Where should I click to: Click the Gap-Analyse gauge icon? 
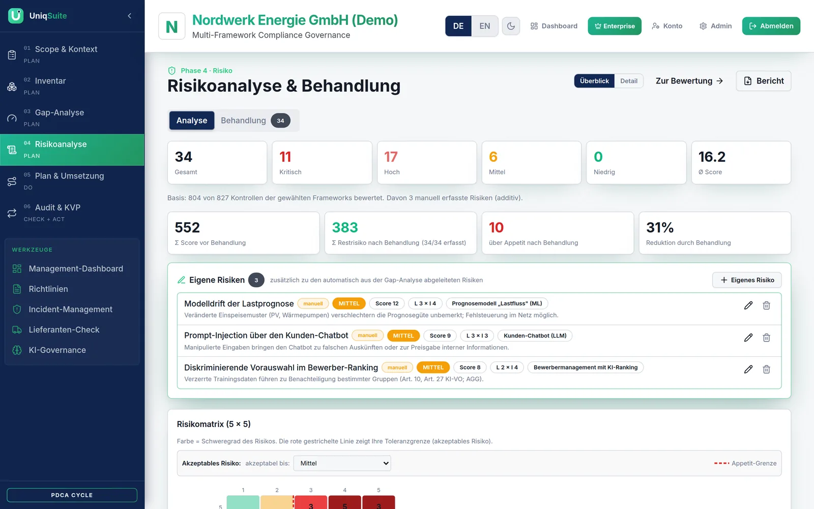click(x=12, y=118)
